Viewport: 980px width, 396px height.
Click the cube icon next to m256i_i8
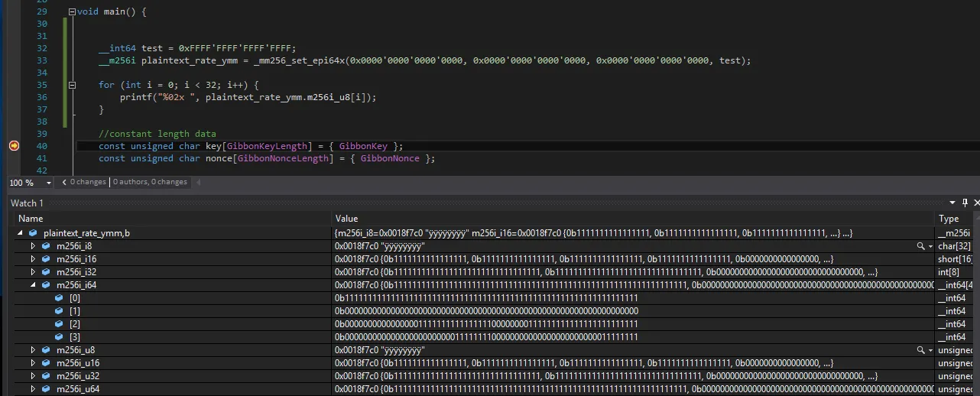click(x=45, y=246)
